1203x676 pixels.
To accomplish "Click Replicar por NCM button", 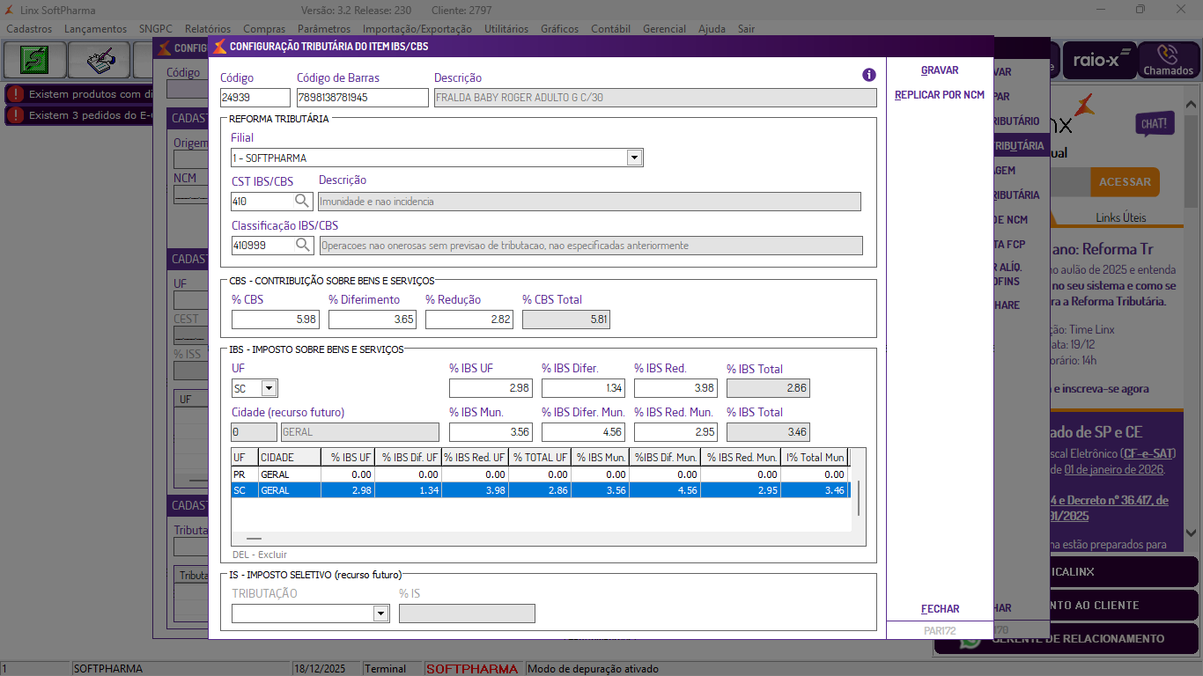I will [x=939, y=95].
